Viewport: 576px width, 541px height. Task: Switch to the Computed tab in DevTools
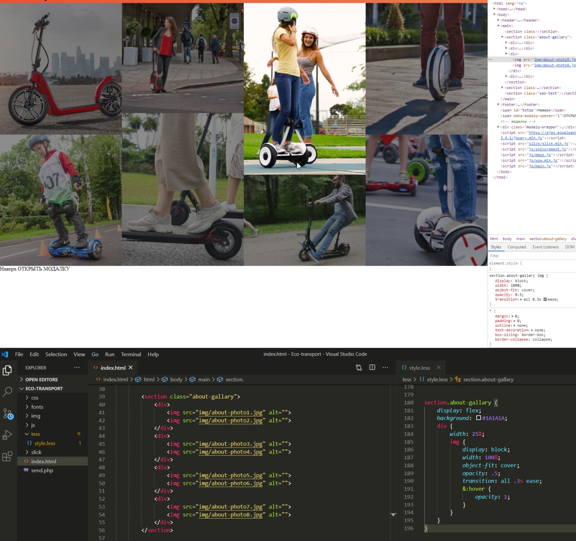(x=517, y=247)
